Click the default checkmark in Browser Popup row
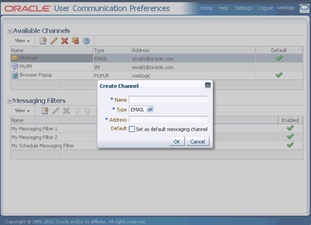The height and width of the screenshot is (225, 311). [279, 75]
